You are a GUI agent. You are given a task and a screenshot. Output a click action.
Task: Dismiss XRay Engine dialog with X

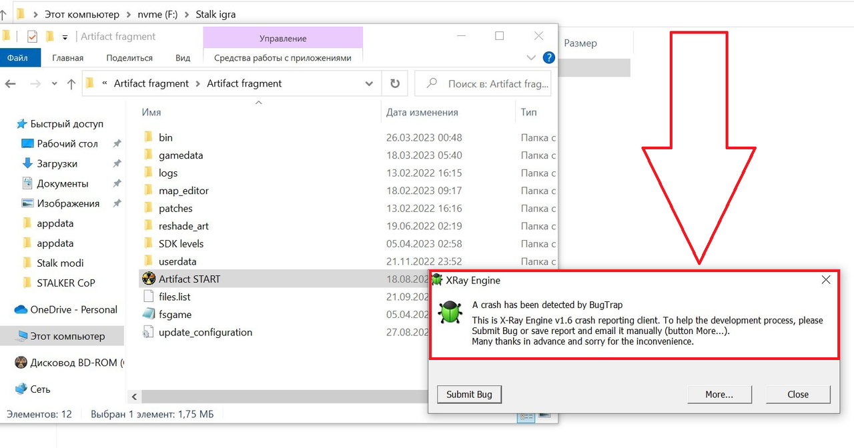(x=826, y=280)
